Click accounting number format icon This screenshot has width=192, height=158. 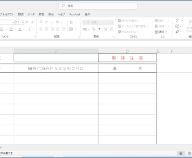pos(85,29)
